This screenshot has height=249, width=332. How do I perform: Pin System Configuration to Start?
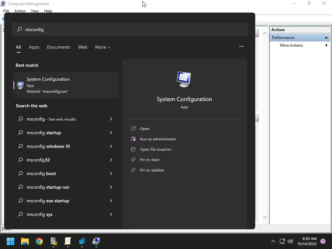150,160
